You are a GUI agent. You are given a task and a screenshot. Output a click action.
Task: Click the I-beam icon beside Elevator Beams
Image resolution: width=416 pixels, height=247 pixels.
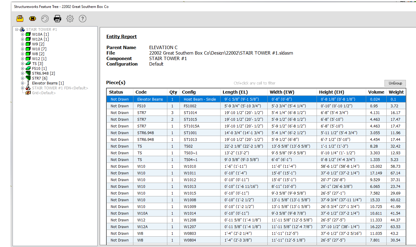tap(28, 83)
